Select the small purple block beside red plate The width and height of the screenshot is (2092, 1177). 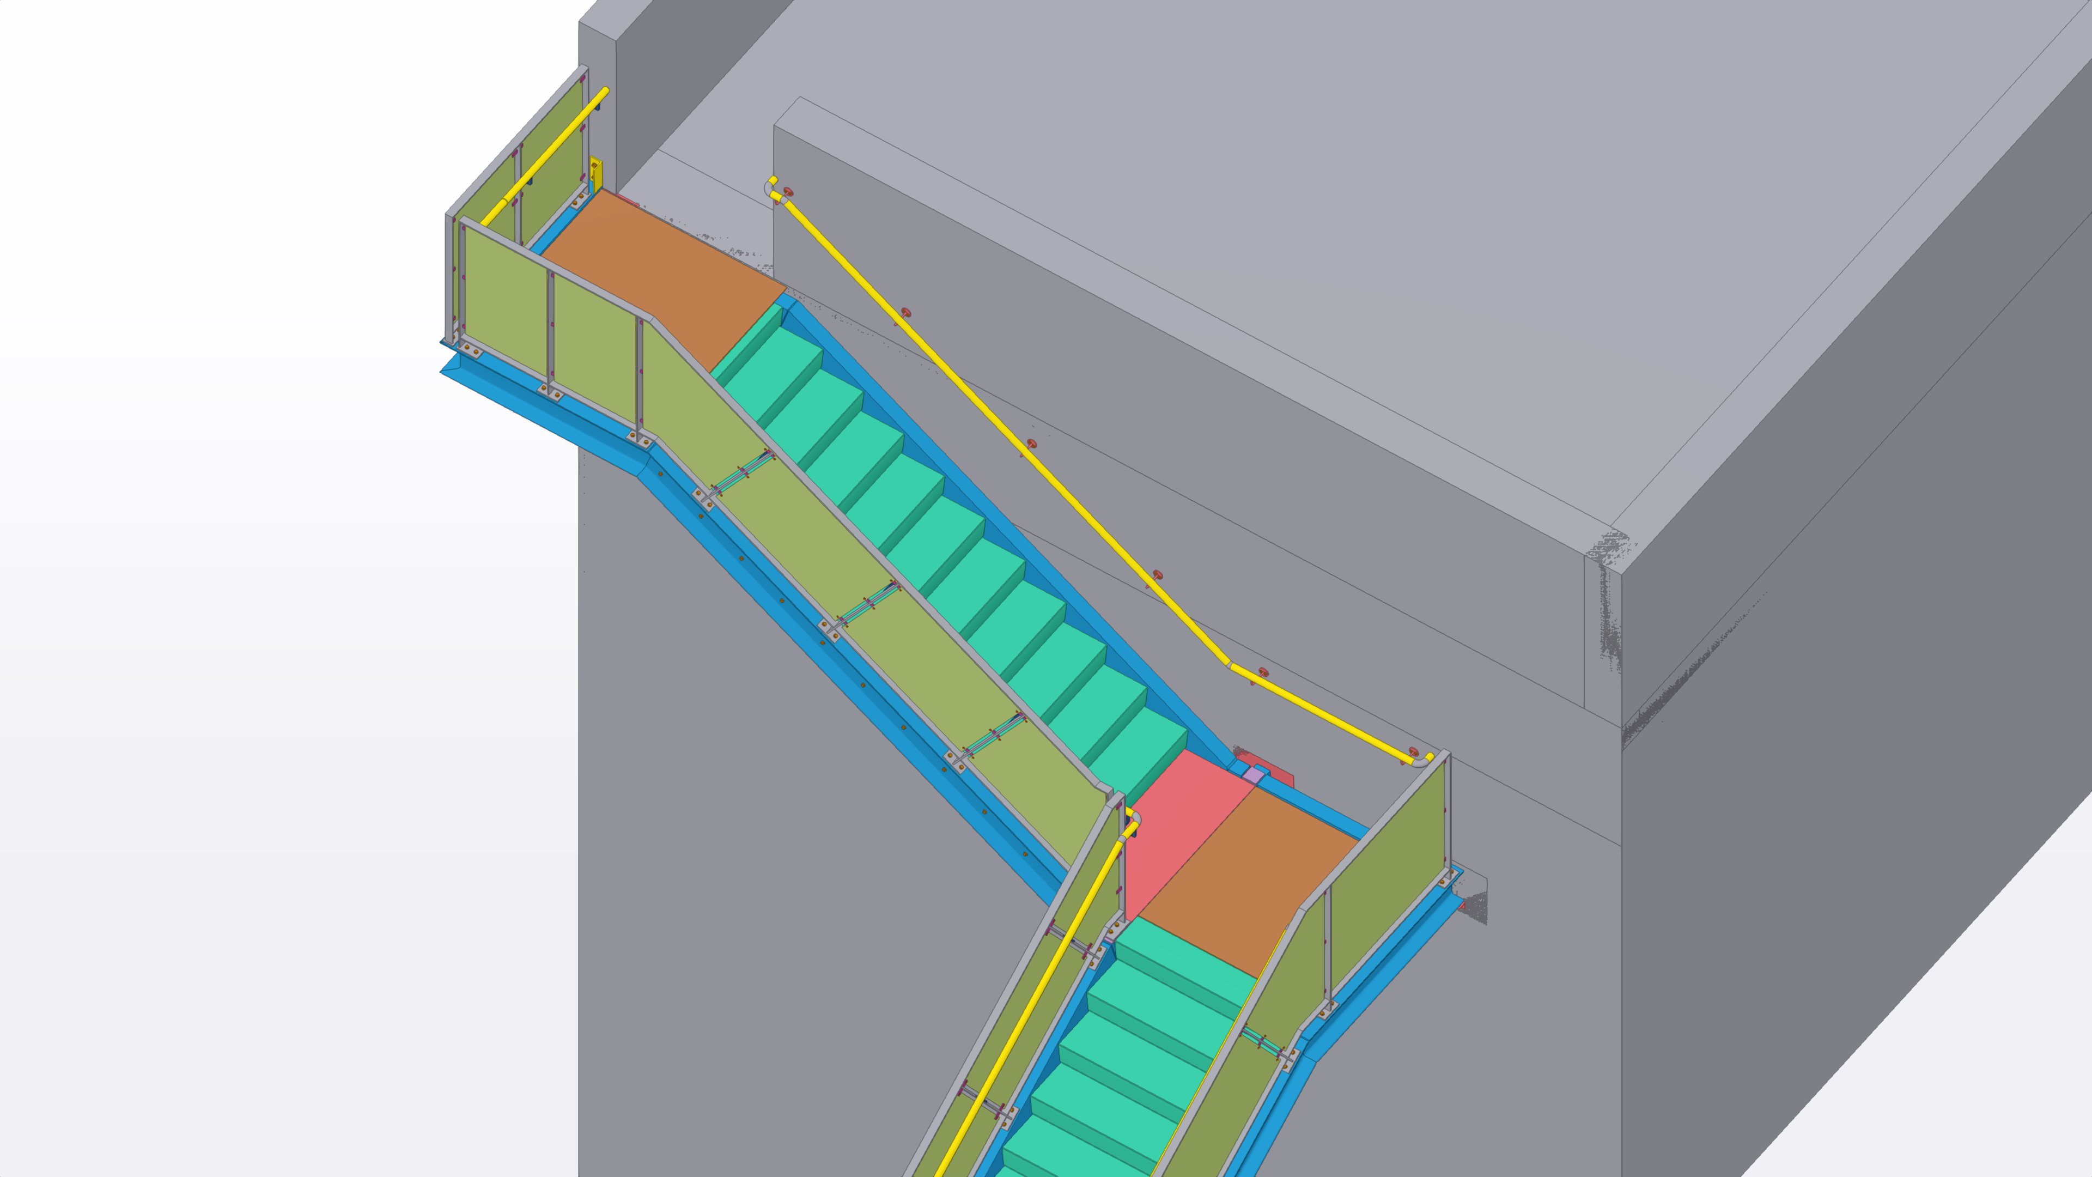tap(1254, 776)
